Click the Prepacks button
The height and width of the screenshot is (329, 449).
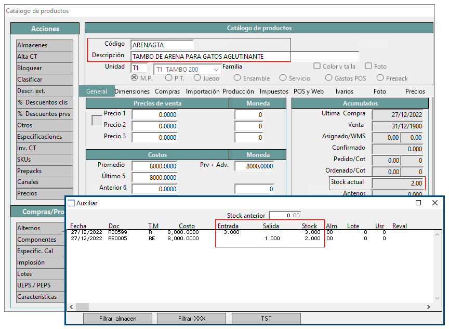click(x=45, y=171)
